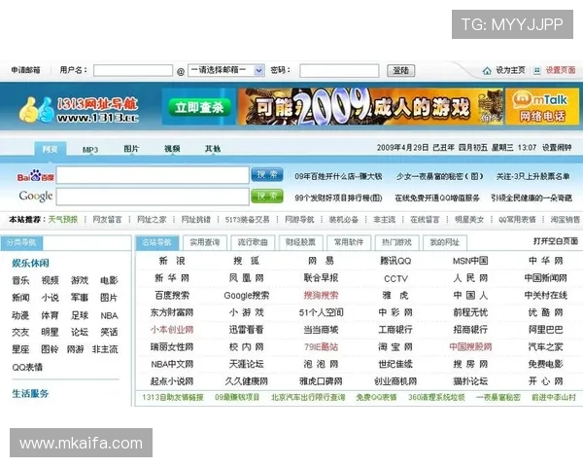The image size is (583, 467).
Task: Open the 请选择邮箱 dropdown
Action: tap(226, 70)
